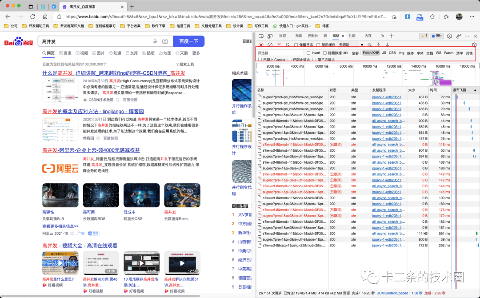Select the inspect element tool
The height and width of the screenshot is (298, 480).
(x=261, y=36)
